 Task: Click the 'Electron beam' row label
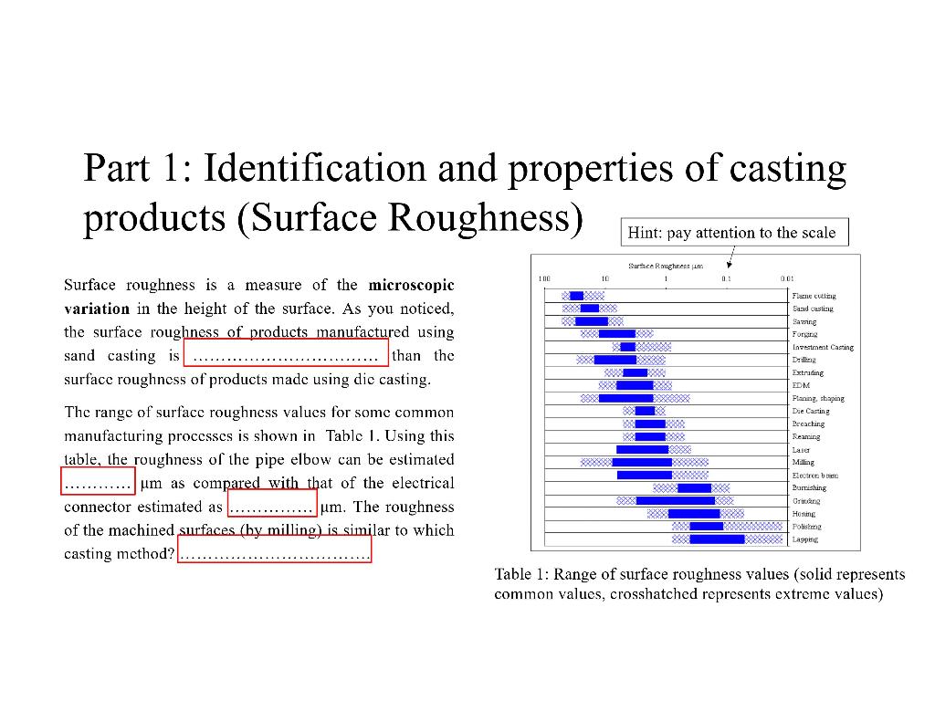click(x=814, y=476)
